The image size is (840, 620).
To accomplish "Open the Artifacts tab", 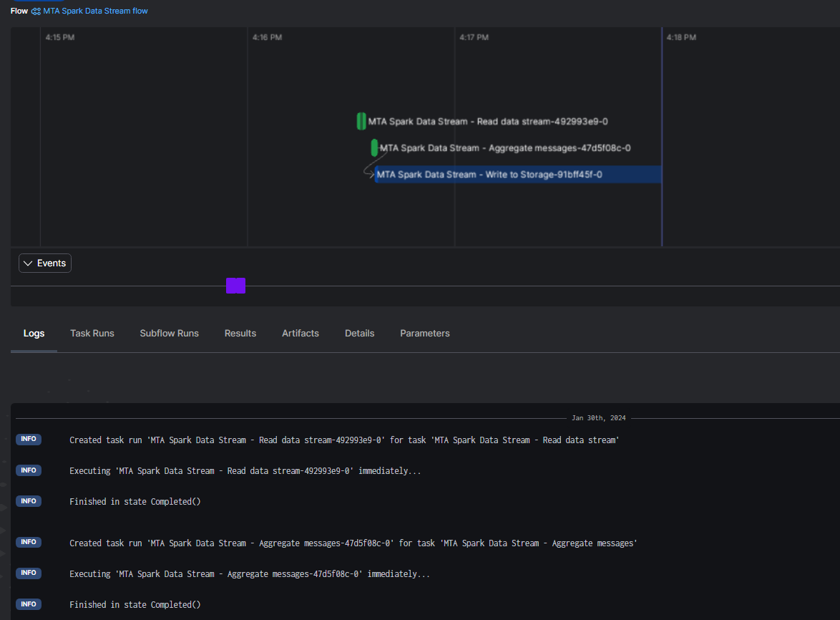I will click(x=301, y=334).
